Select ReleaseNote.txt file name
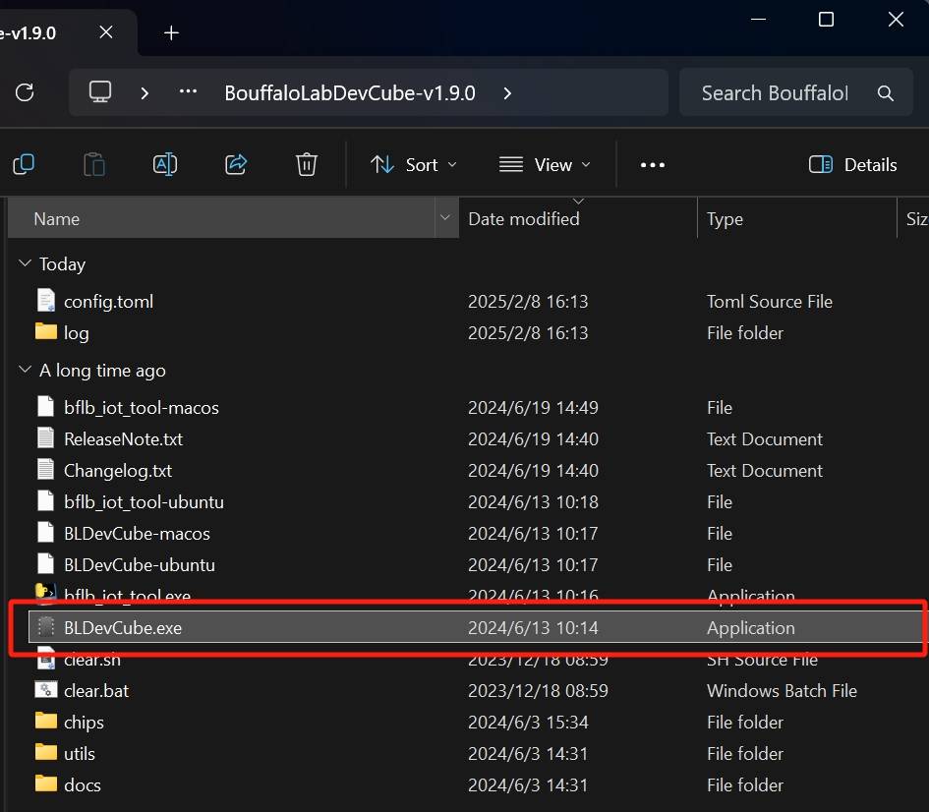The image size is (929, 812). (x=123, y=438)
